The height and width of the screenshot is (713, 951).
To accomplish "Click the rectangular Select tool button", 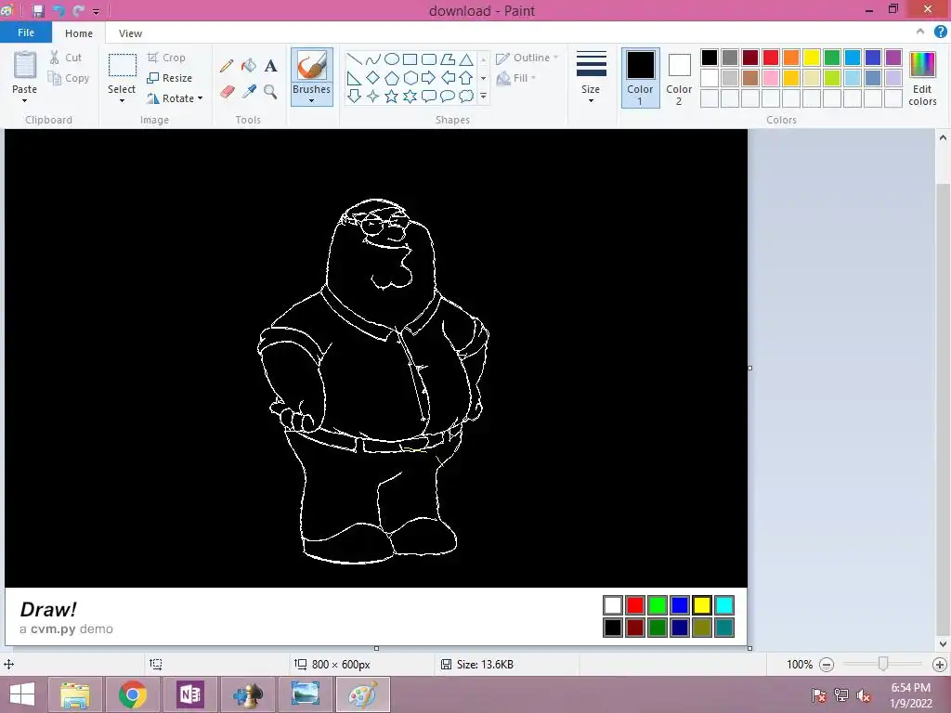I will click(x=122, y=66).
